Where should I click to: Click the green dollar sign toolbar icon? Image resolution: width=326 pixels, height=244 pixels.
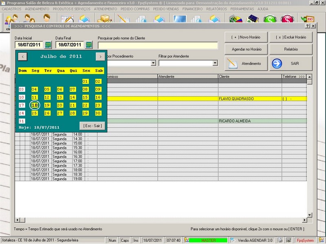[x=270, y=20]
